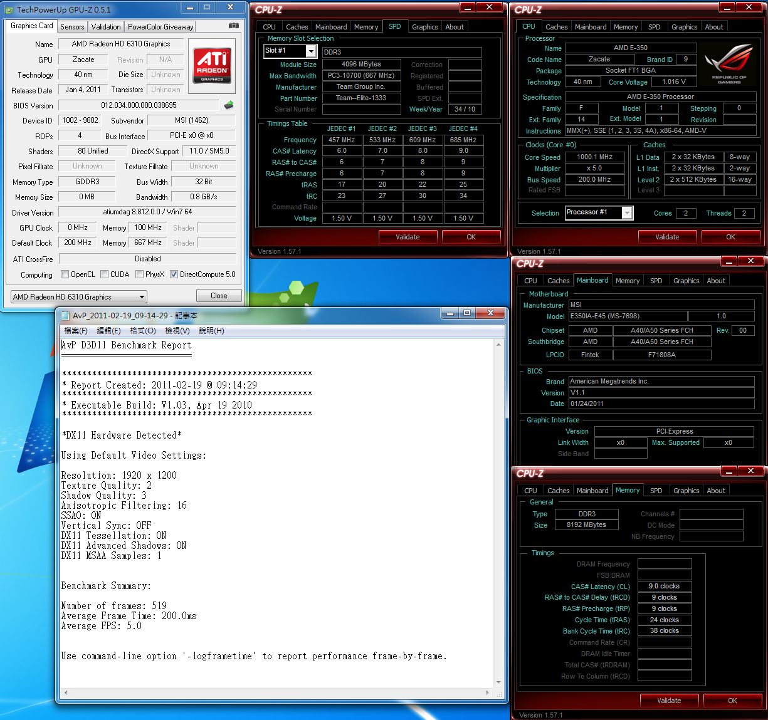
Task: Click the "Average FPS: 5.0" line in Notepad
Action: point(102,626)
